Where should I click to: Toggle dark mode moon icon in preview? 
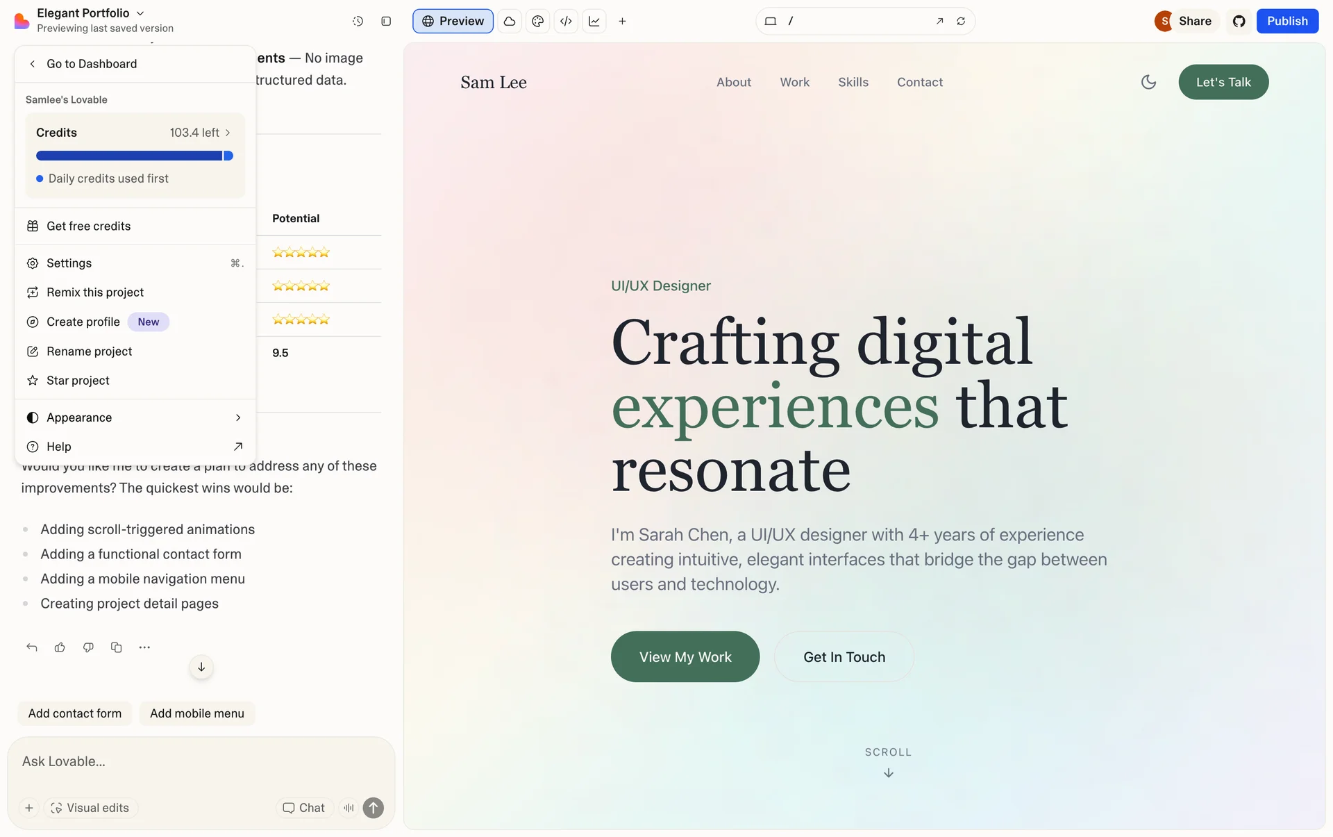(1148, 82)
